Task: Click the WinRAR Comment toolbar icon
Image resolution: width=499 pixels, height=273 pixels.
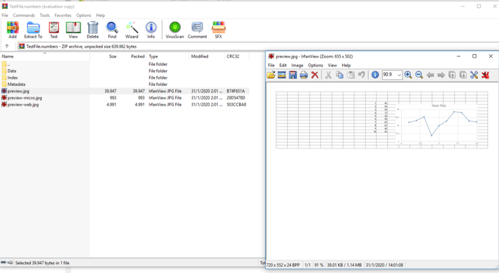Action: coord(197,30)
